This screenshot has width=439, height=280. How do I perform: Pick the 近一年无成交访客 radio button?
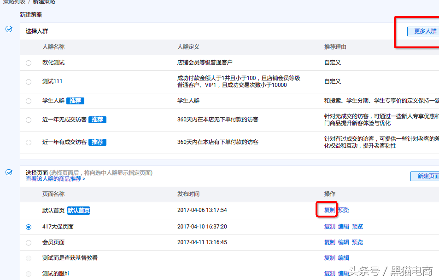29,120
